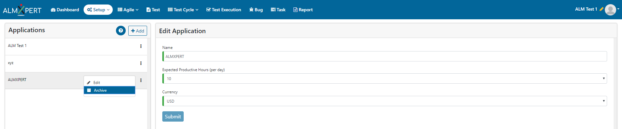Click the Submit button
This screenshot has width=622, height=129.
point(173,116)
